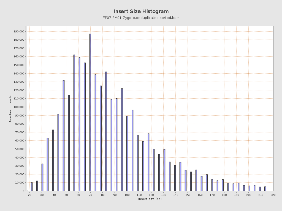Click the 0 y-axis tick label
The image size is (282, 211).
(x=24, y=191)
